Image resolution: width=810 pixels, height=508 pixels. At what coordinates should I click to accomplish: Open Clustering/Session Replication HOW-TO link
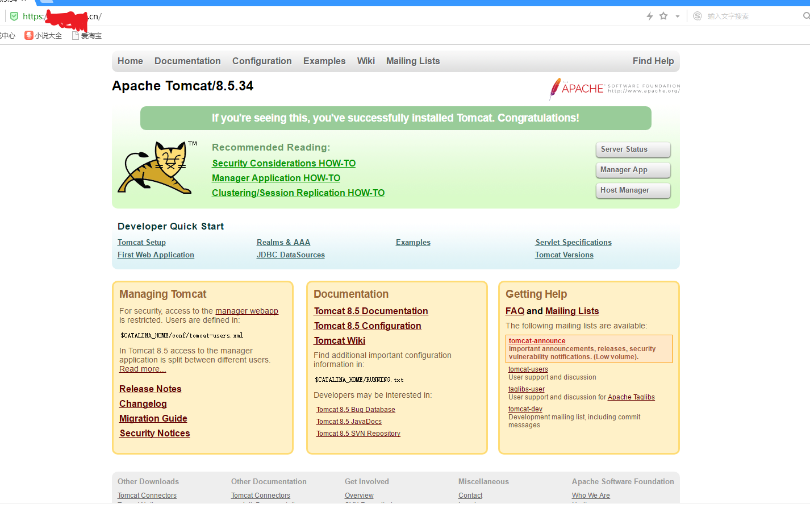298,193
